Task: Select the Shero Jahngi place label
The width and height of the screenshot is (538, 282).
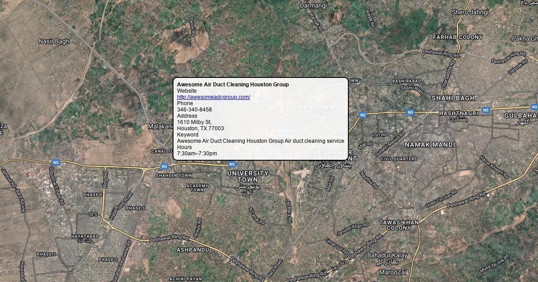Action: coord(470,13)
